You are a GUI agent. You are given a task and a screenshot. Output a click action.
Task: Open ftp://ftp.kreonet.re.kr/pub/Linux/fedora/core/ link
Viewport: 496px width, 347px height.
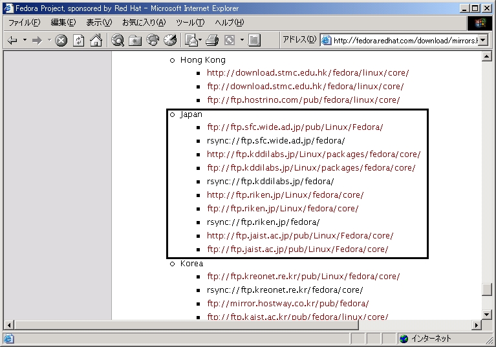pyautogui.click(x=303, y=277)
